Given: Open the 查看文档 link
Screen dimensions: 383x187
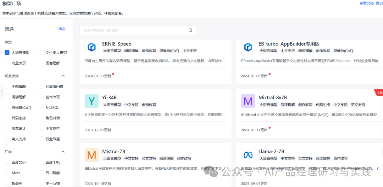Looking at the screenshot, I should (367, 3).
